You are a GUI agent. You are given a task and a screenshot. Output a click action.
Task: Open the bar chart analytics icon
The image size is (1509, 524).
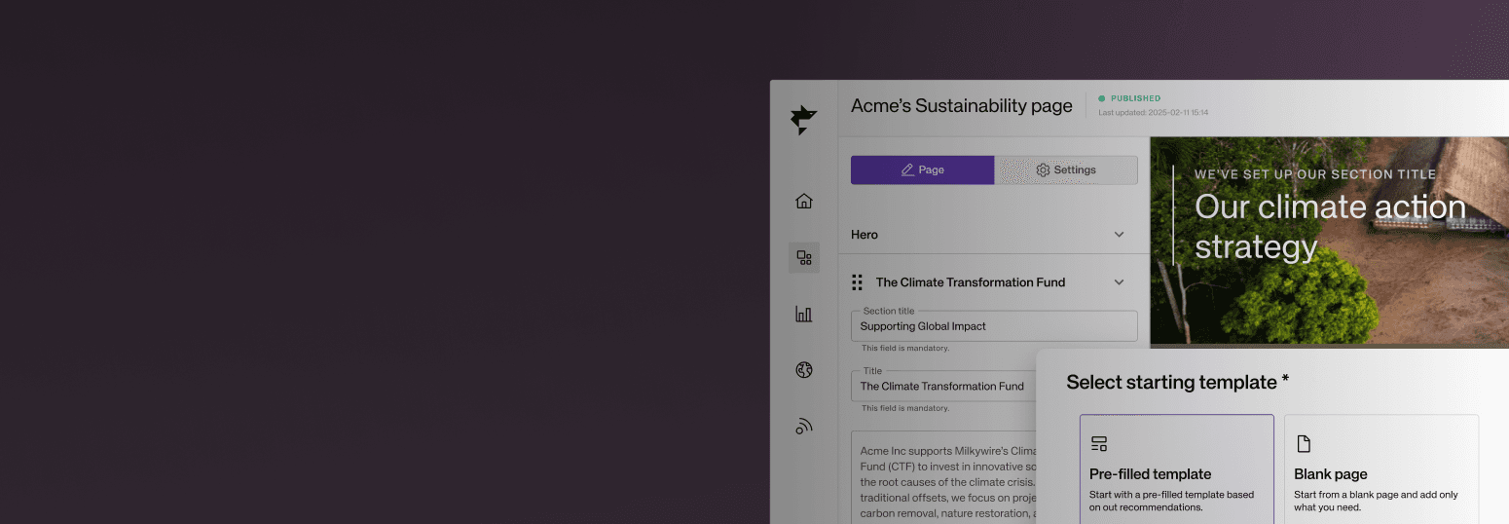point(804,314)
